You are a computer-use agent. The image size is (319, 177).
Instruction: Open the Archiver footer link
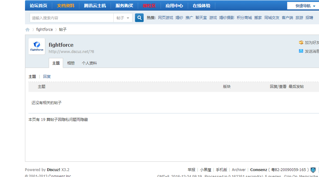point(239,170)
